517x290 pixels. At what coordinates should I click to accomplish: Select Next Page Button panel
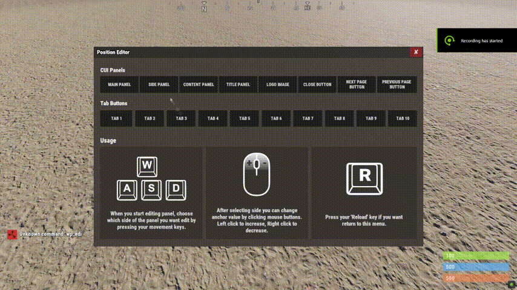click(357, 85)
